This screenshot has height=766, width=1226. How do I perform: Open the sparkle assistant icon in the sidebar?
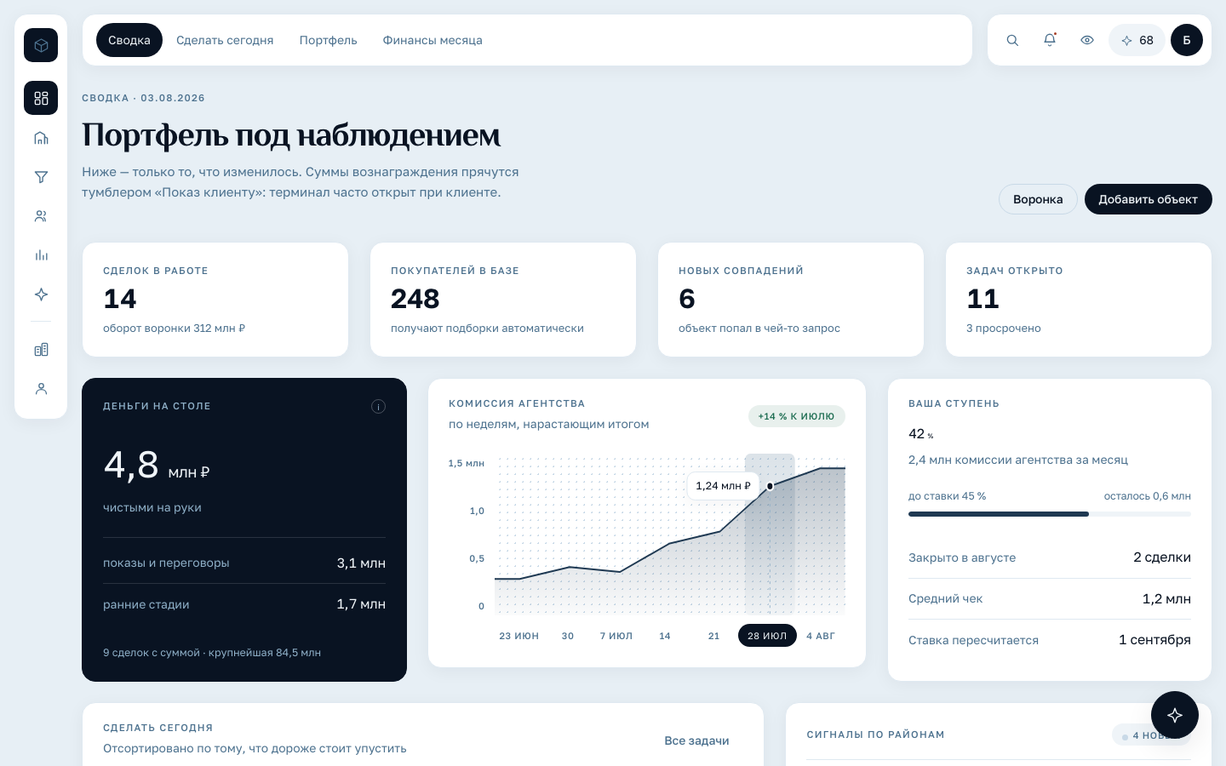point(41,294)
